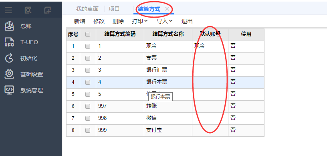
Task: Click the 否 cell in the 支票 row
Action: [246, 58]
